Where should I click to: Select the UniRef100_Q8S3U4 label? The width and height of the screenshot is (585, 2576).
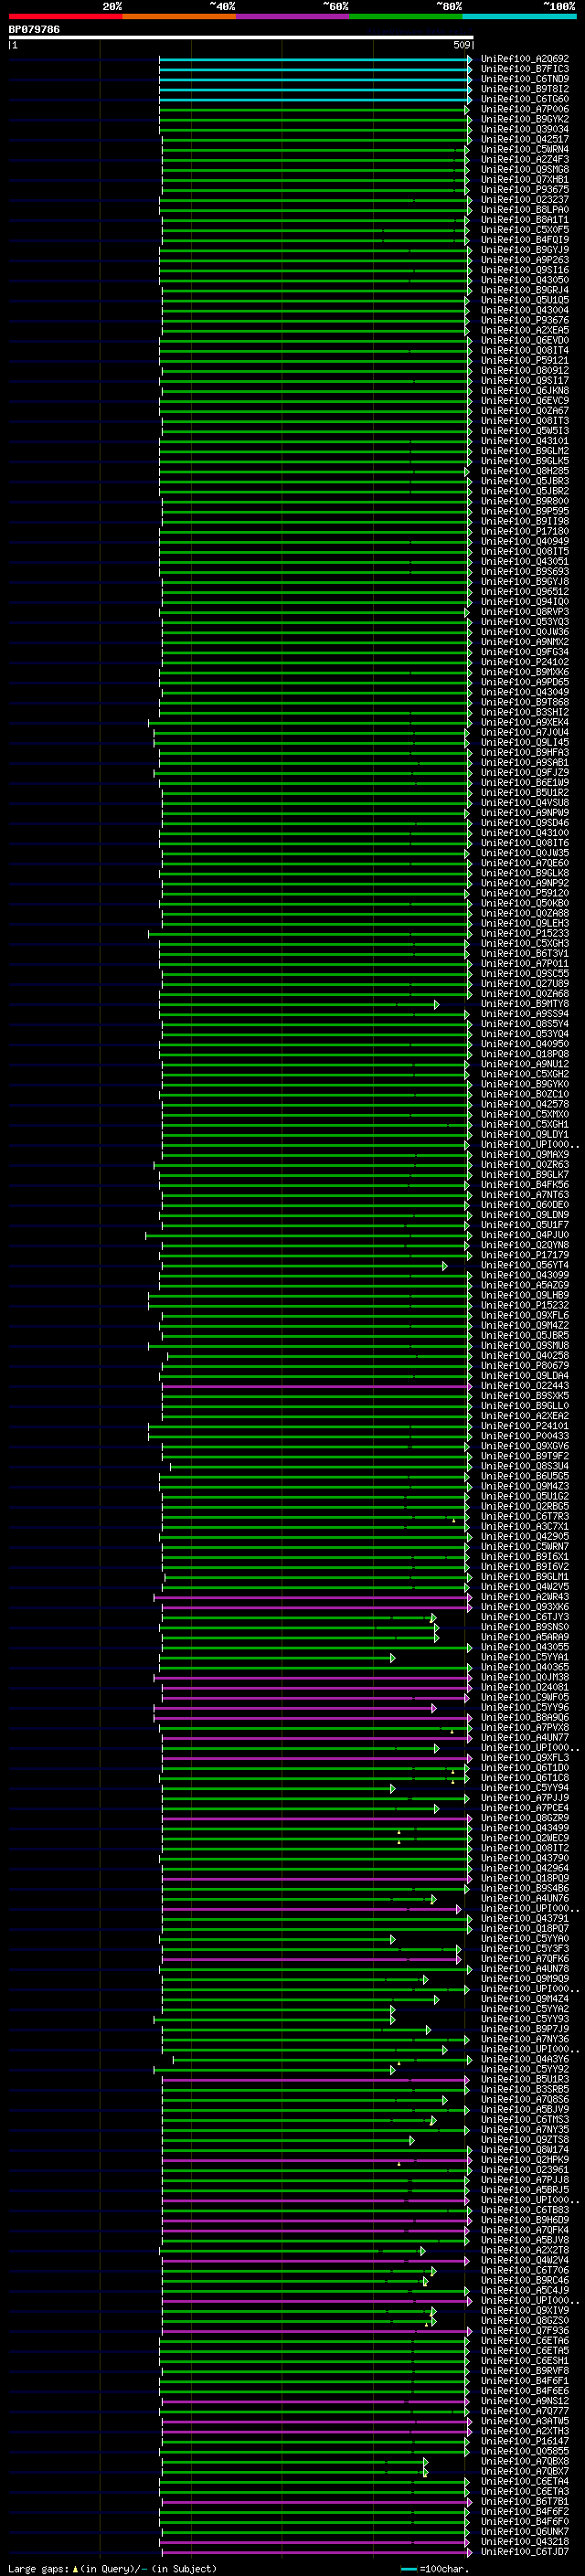(525, 1466)
